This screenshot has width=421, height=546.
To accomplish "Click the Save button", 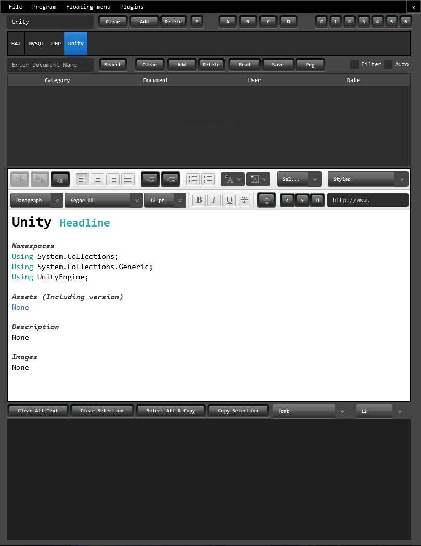I will [x=278, y=64].
